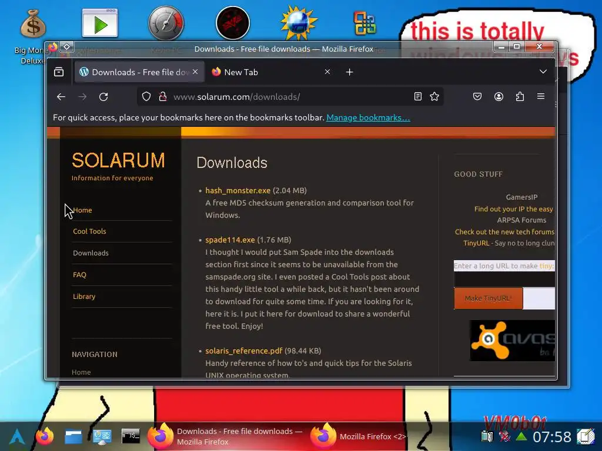Open the terminal taskbar icon
Image resolution: width=602 pixels, height=451 pixels.
tap(131, 436)
